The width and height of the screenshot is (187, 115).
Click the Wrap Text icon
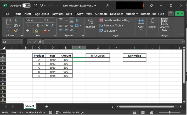77,20
